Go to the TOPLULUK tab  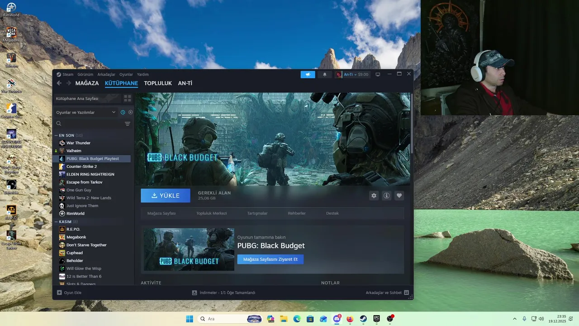coord(158,83)
